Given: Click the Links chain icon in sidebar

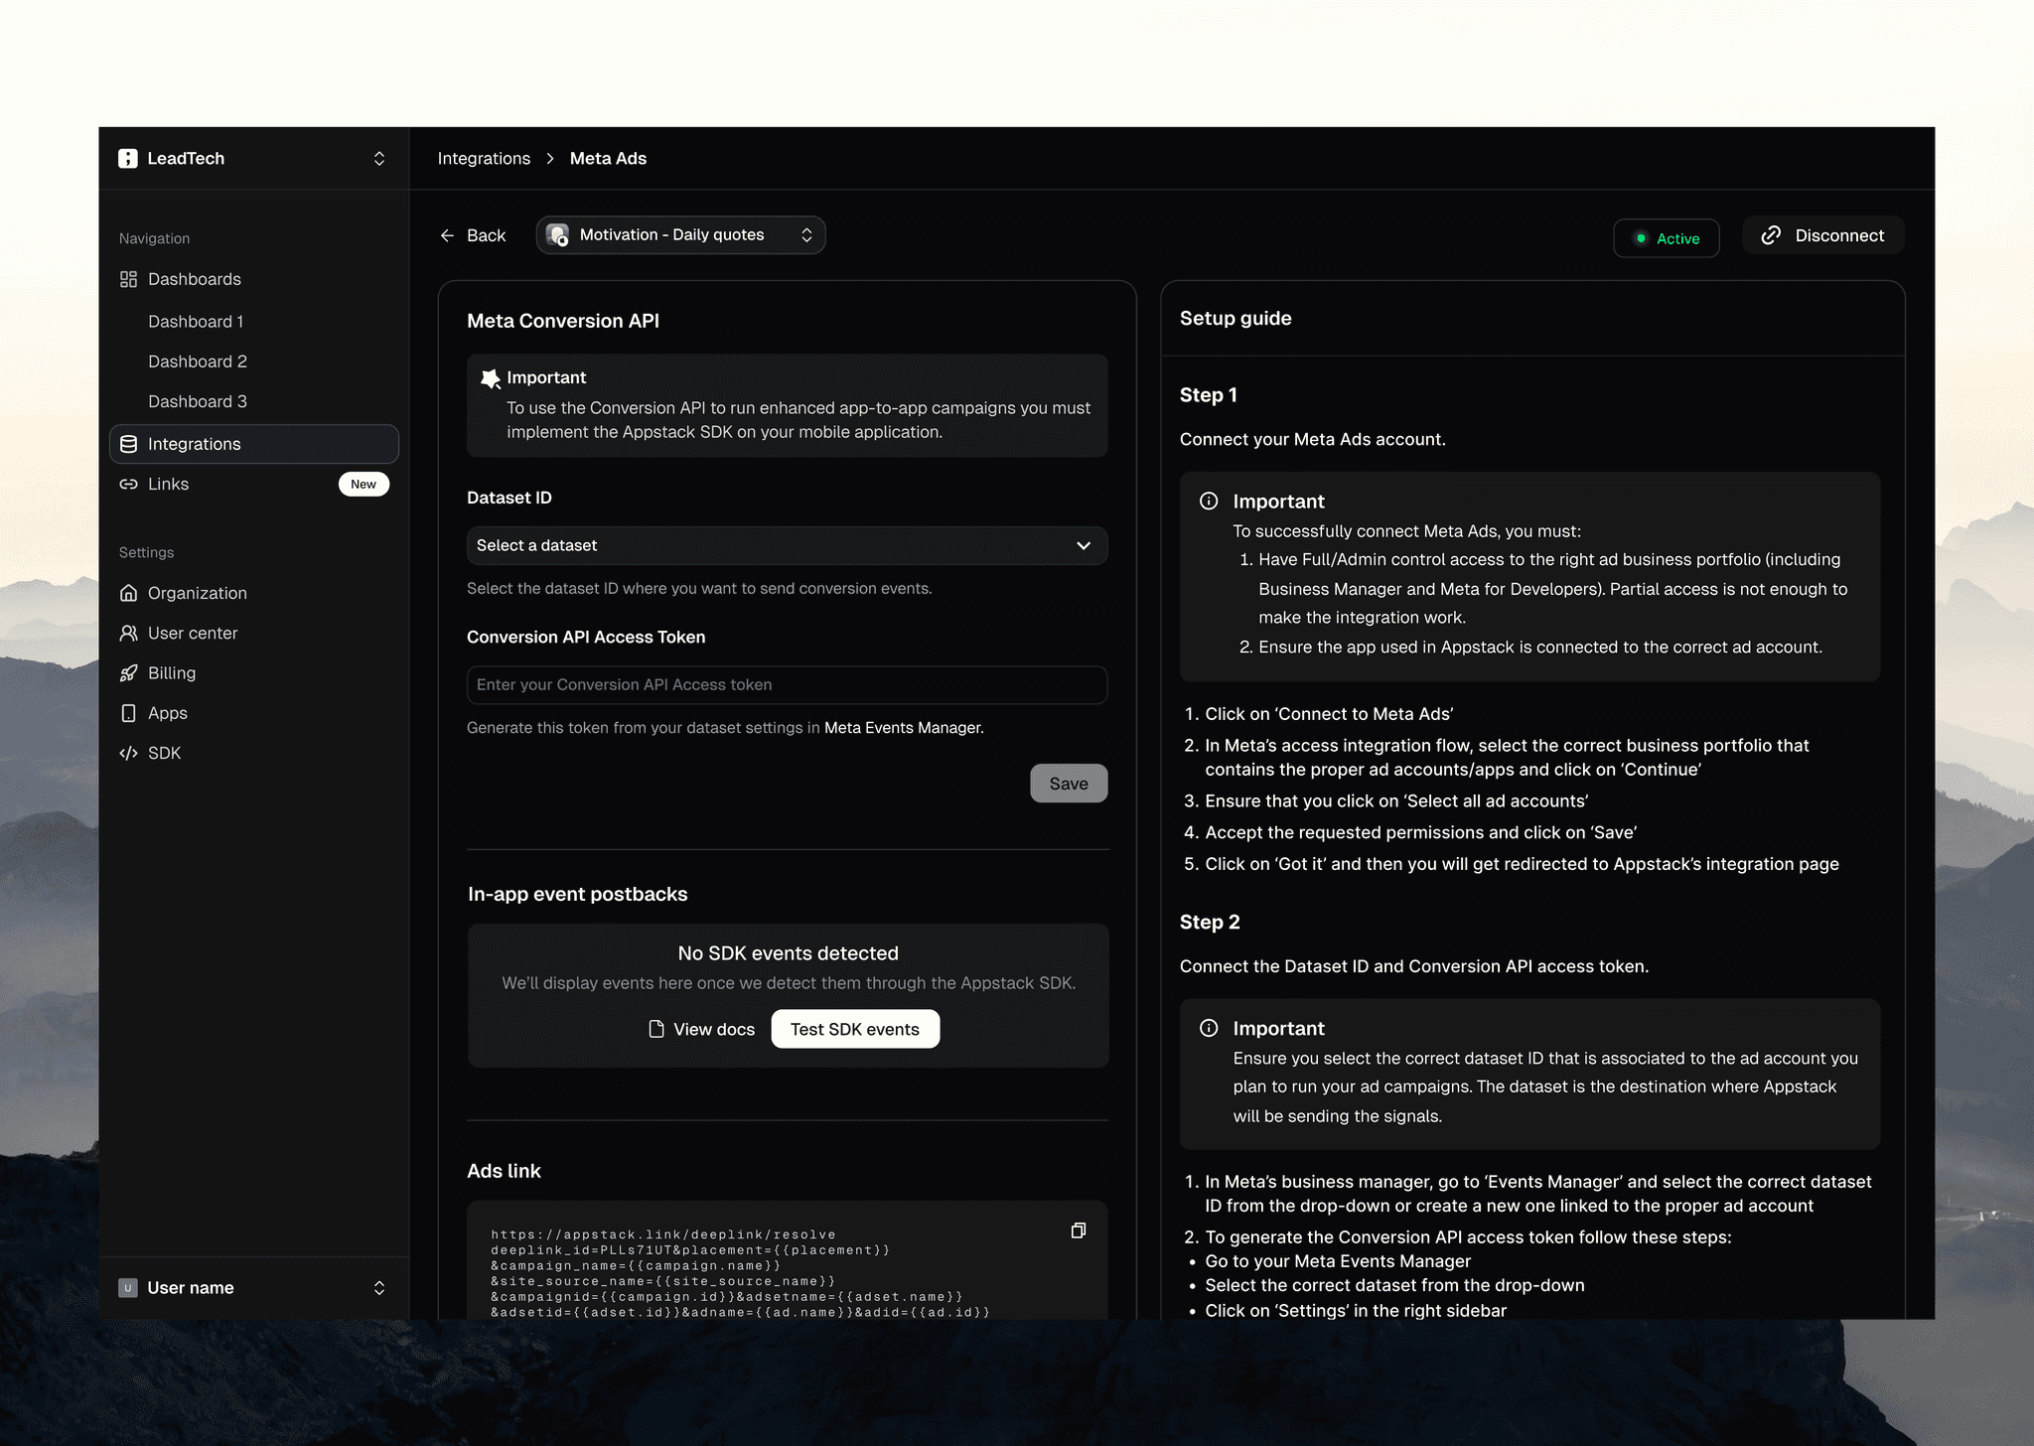Looking at the screenshot, I should pyautogui.click(x=128, y=484).
